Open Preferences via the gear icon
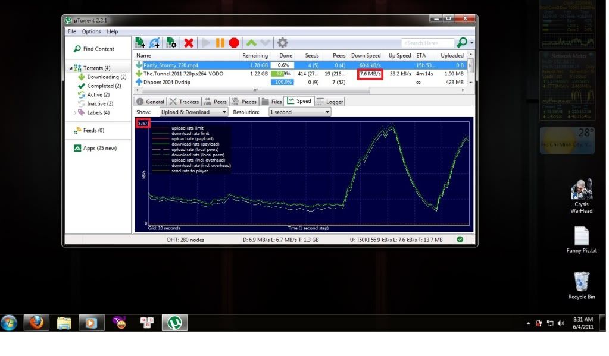 (283, 43)
